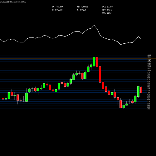
Task: Click the 976 price axis label
Action: [149, 72]
